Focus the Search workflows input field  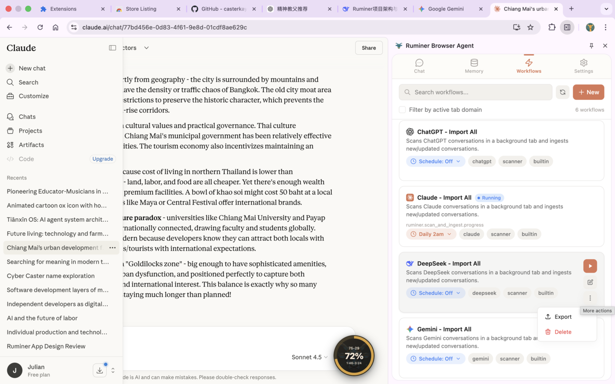(476, 92)
